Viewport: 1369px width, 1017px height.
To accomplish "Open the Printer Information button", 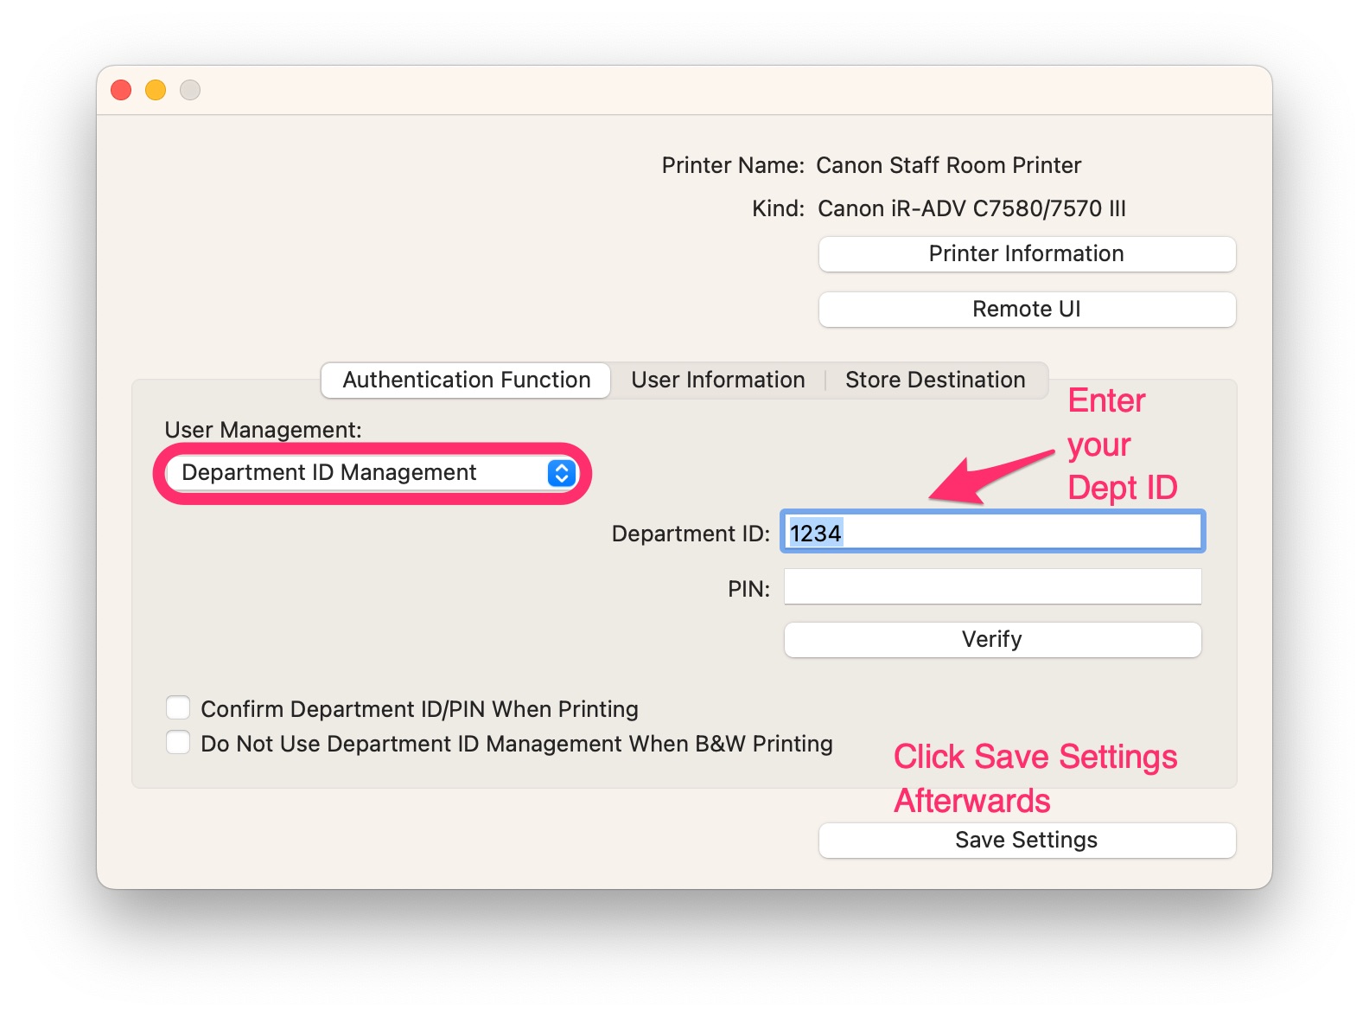I will (1027, 254).
